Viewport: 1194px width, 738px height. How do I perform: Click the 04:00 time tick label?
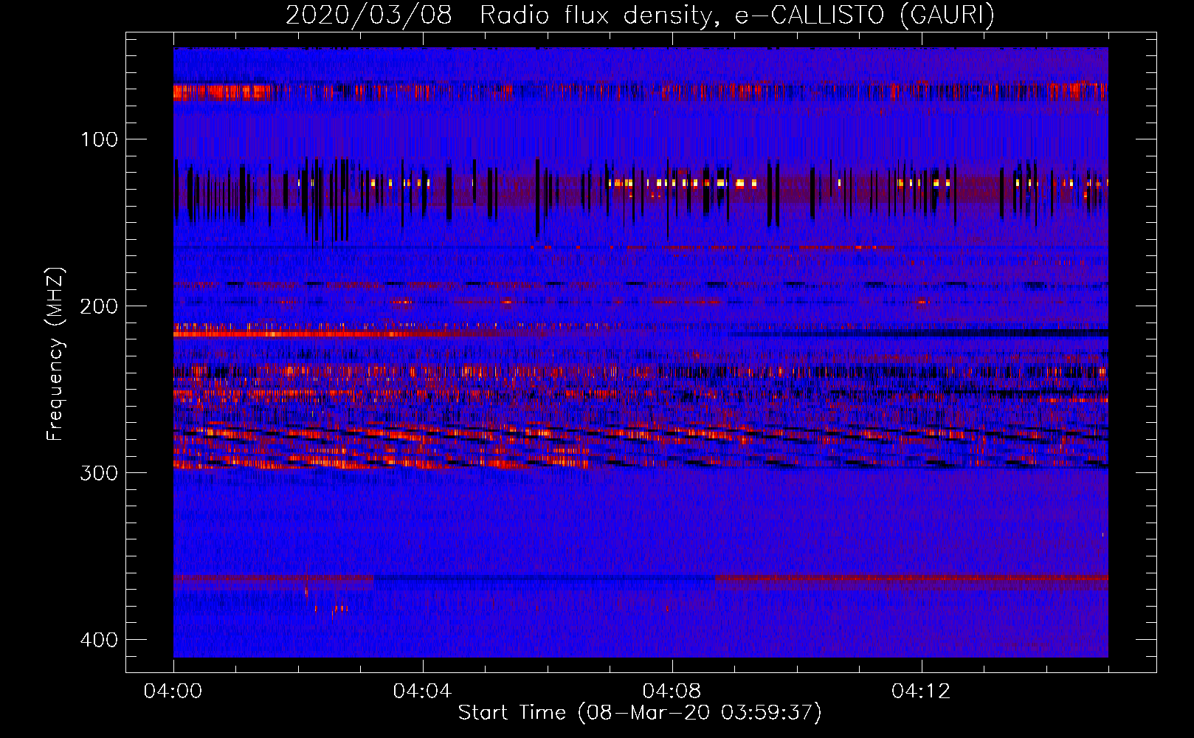click(x=173, y=692)
